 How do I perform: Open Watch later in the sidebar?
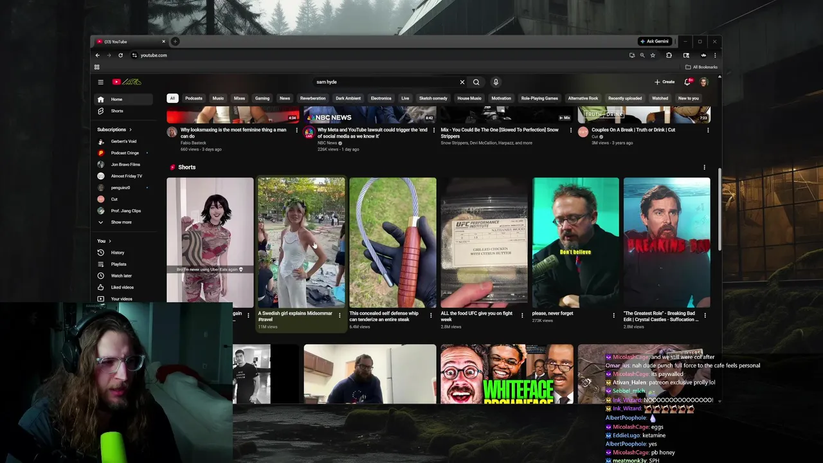point(123,276)
